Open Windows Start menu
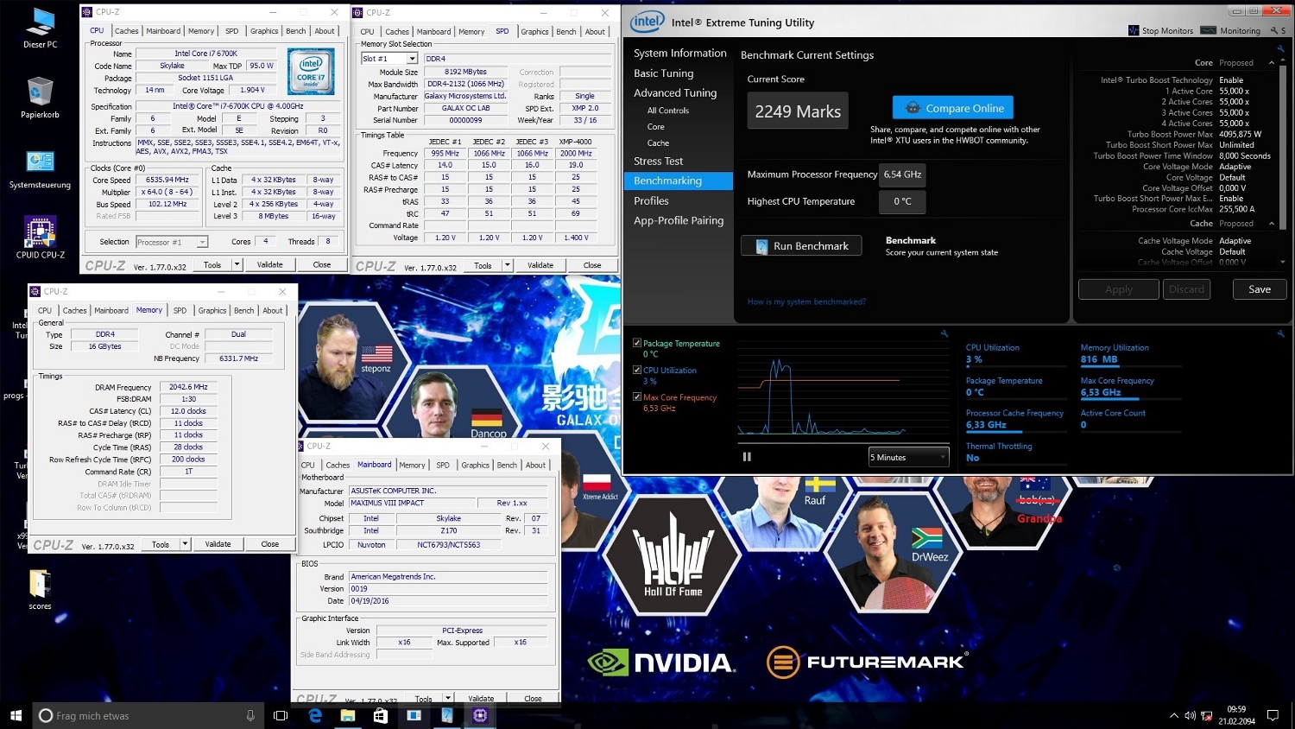1295x729 pixels. coord(16,715)
